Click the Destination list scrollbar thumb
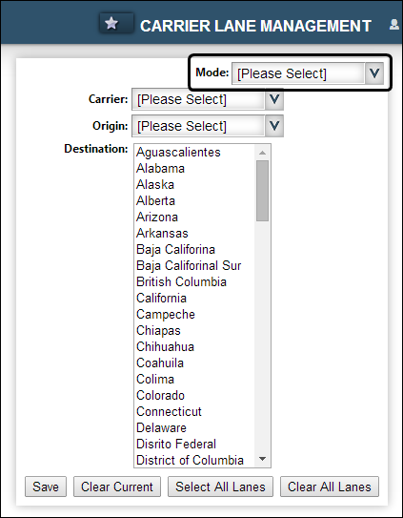The image size is (403, 518). 262,191
